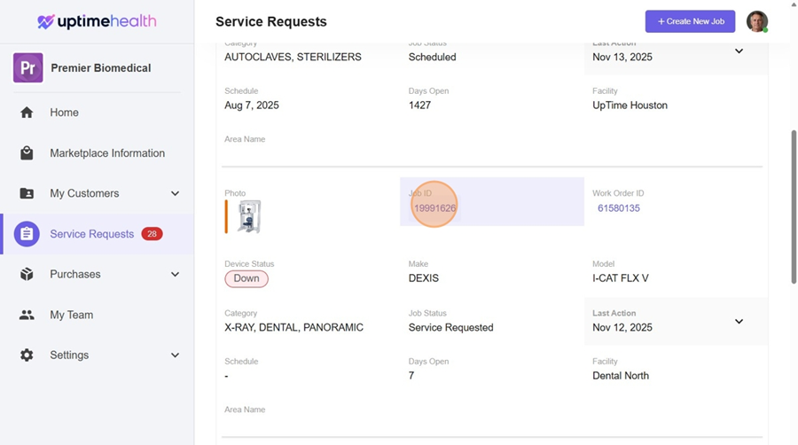This screenshot has height=445, width=798.
Task: Open Marketplace Information menu item
Action: pyautogui.click(x=107, y=153)
